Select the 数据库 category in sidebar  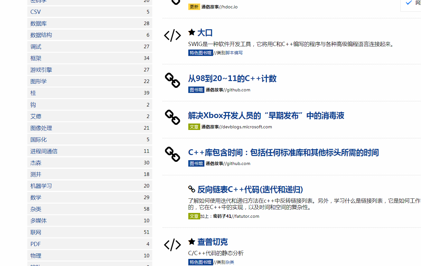coord(90,23)
